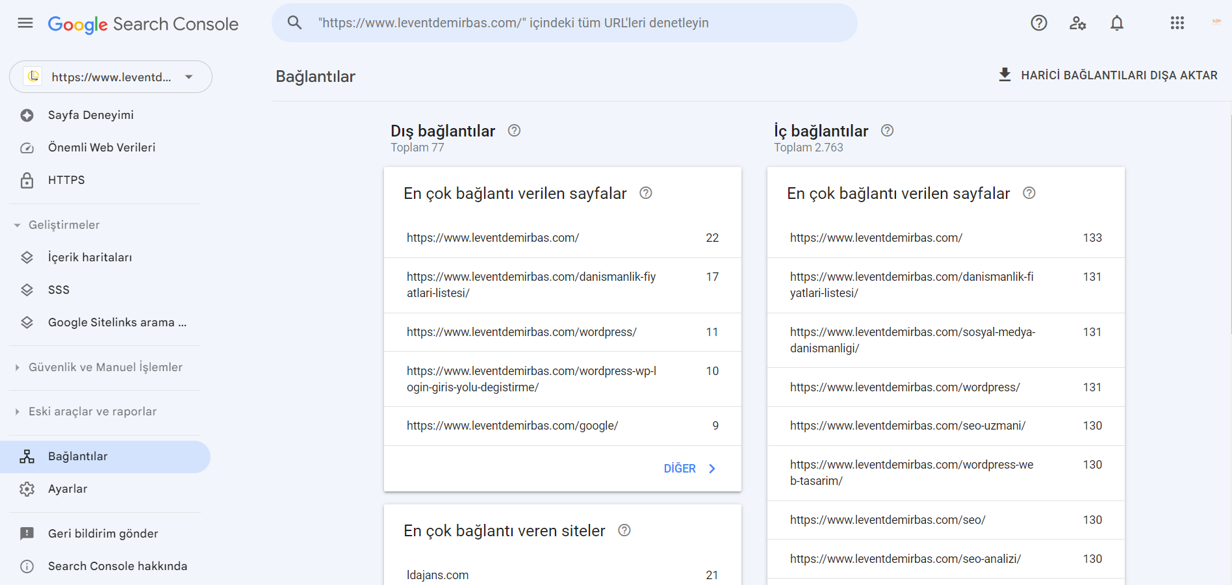1232x585 pixels.
Task: Open Sayfa Deneyimi report
Action: click(x=105, y=115)
